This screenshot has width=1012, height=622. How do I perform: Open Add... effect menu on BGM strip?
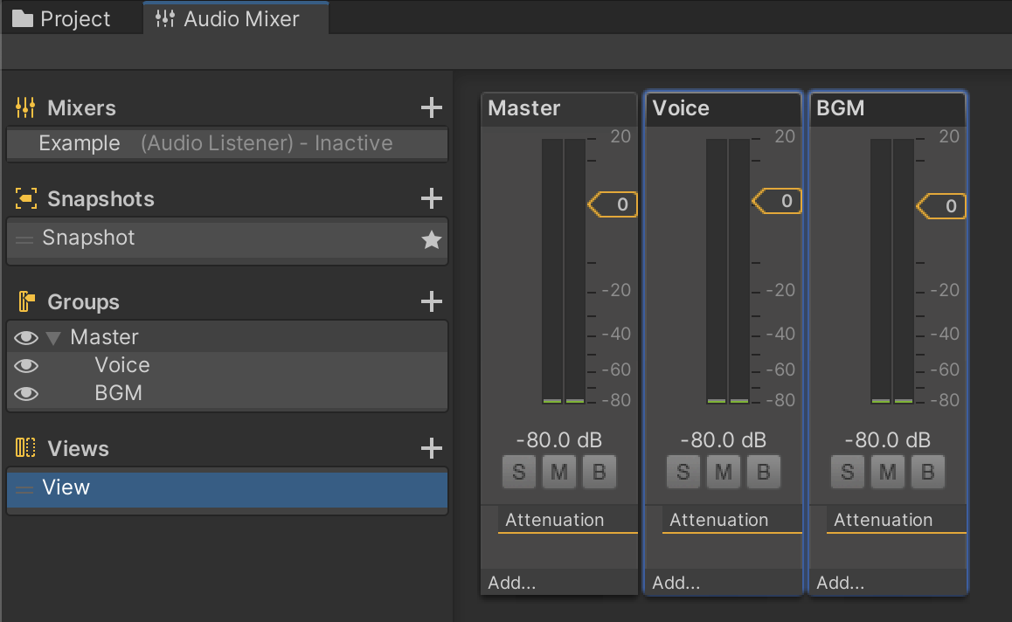840,583
